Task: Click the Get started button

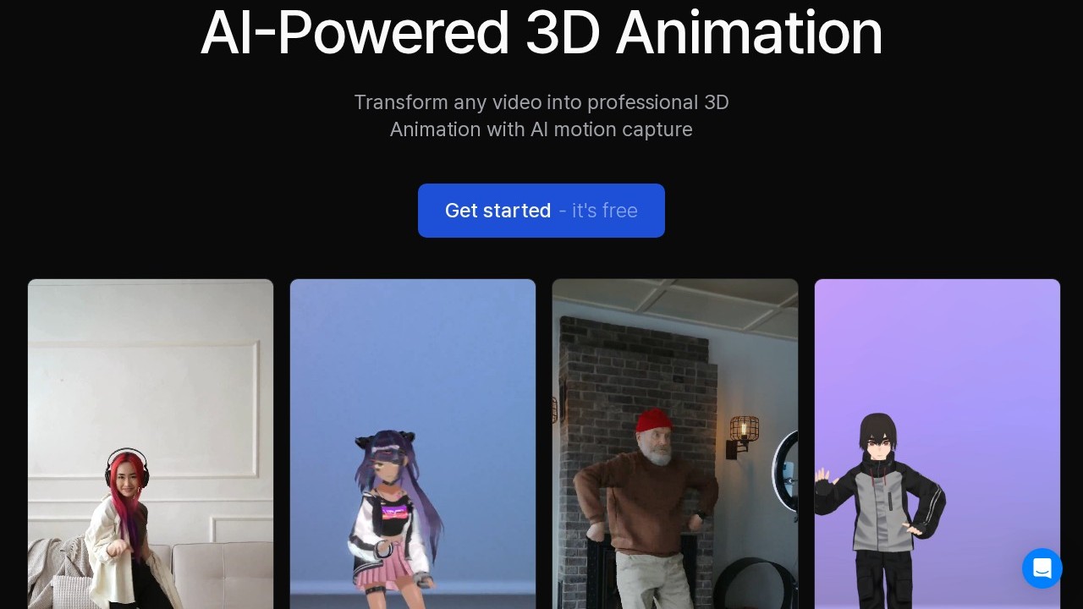Action: (541, 211)
